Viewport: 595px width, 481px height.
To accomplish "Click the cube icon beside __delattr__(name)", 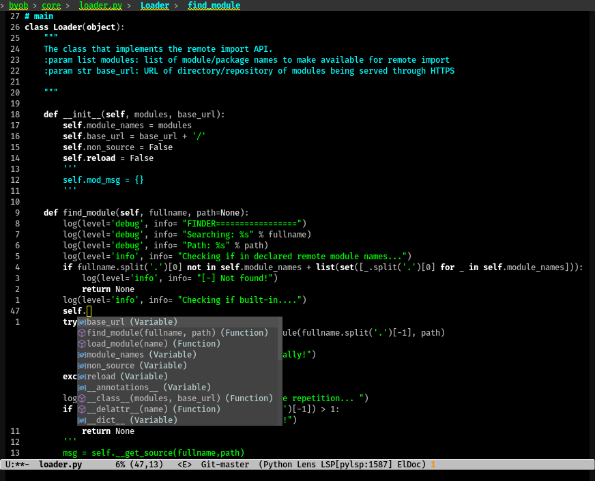I will click(82, 409).
